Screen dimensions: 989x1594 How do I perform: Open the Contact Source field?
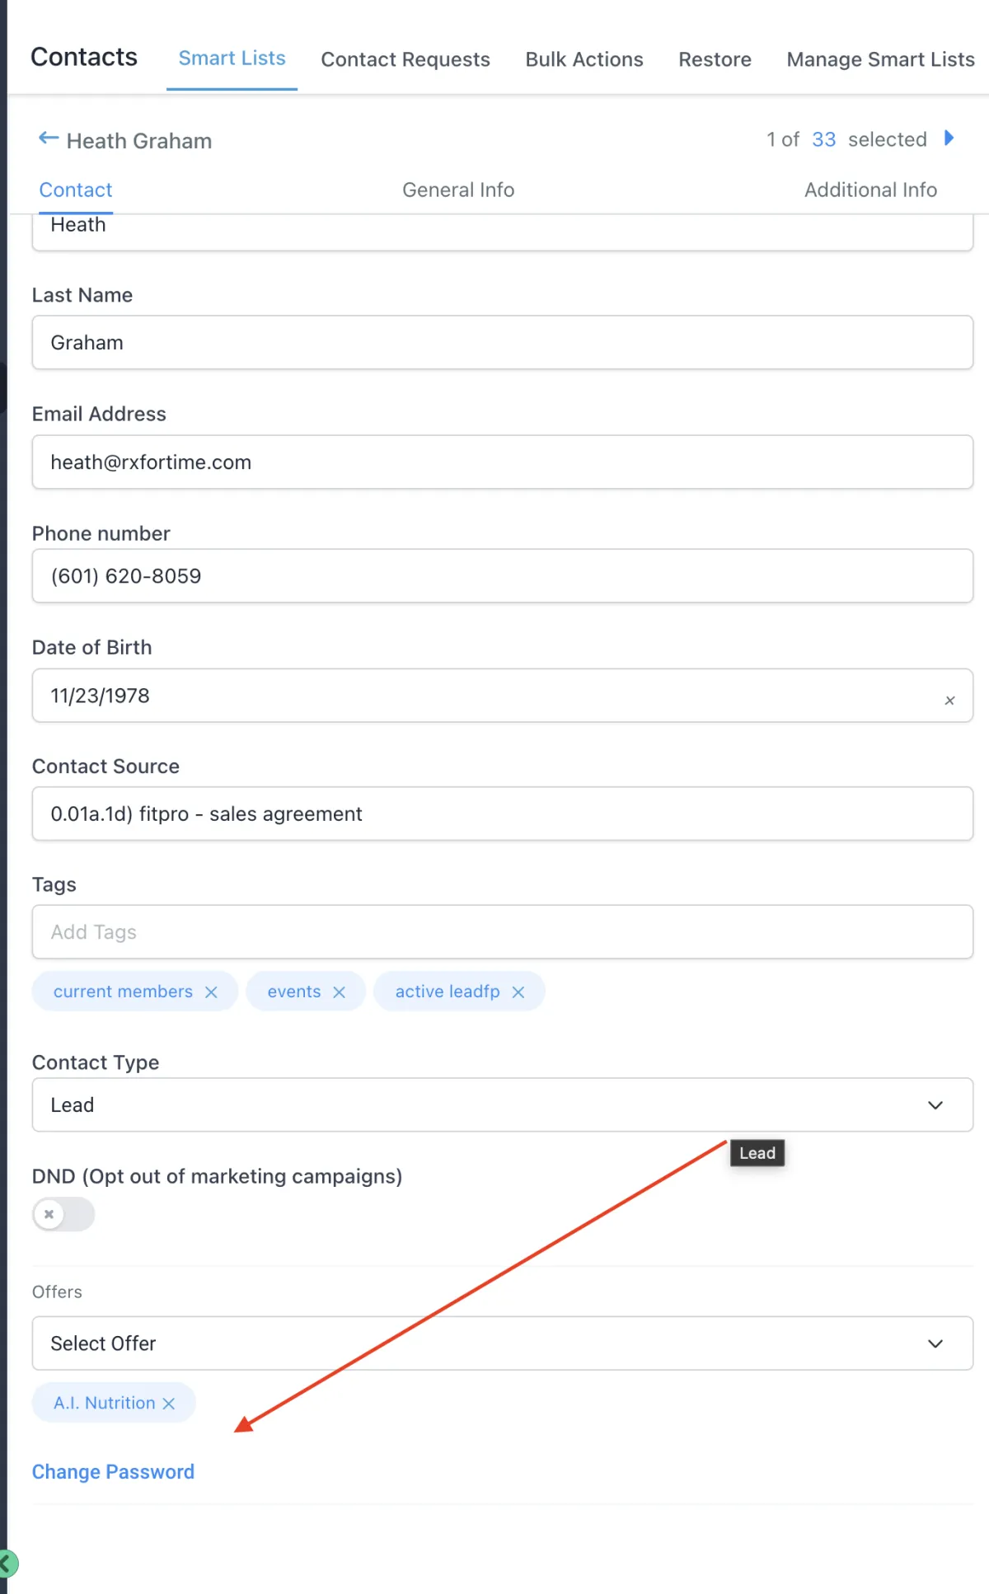coord(502,813)
